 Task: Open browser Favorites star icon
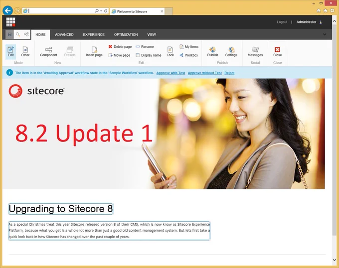(326, 10)
